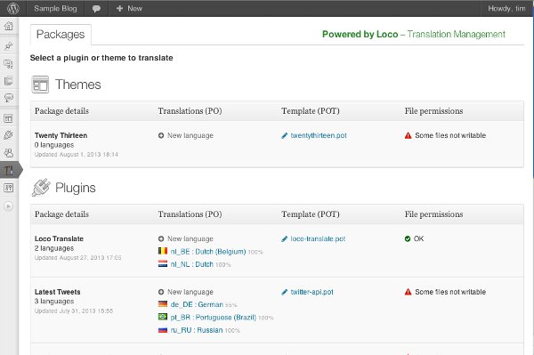Open twentythirteen.pot template
534x355 pixels.
coord(319,135)
